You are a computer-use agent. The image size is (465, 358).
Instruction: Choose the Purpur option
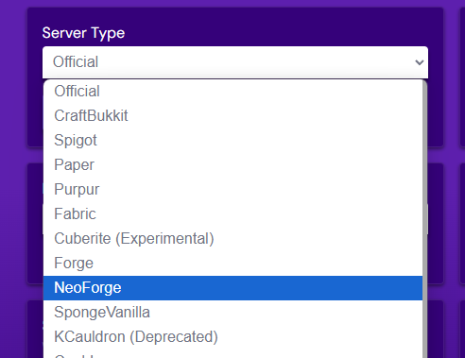[x=232, y=190]
